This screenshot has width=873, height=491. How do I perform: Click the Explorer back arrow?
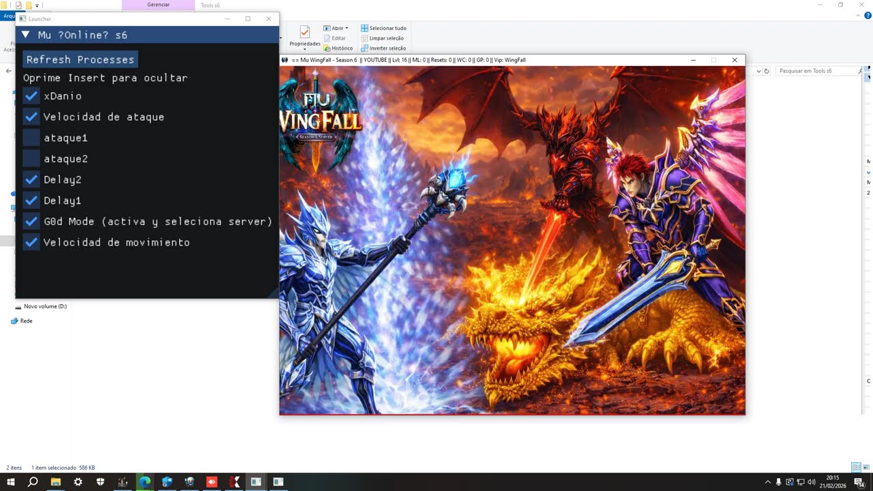pos(8,71)
